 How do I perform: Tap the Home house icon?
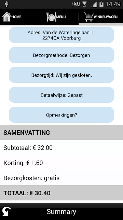[x=6, y=17]
